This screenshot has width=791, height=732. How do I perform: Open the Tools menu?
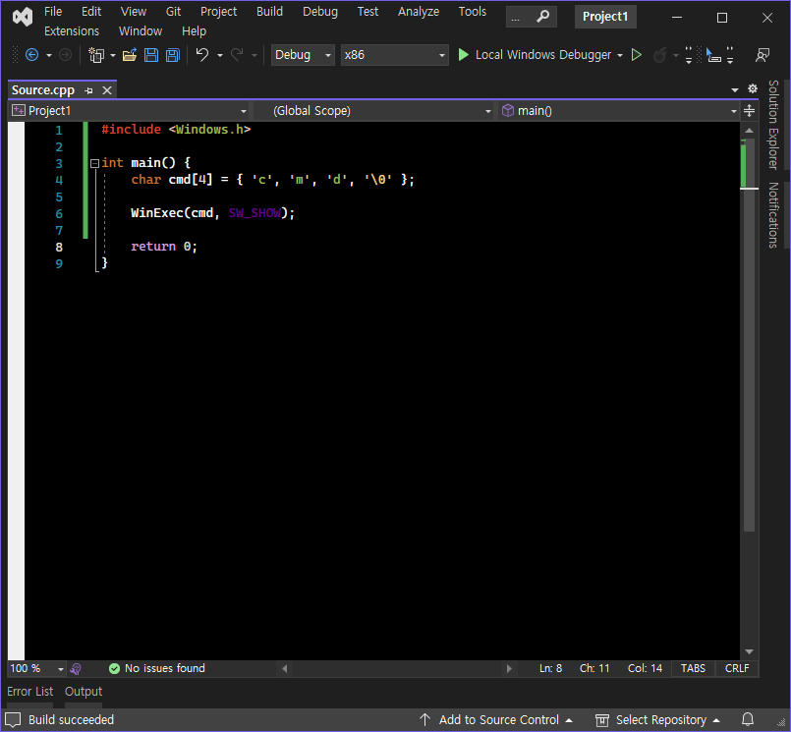[x=473, y=12]
